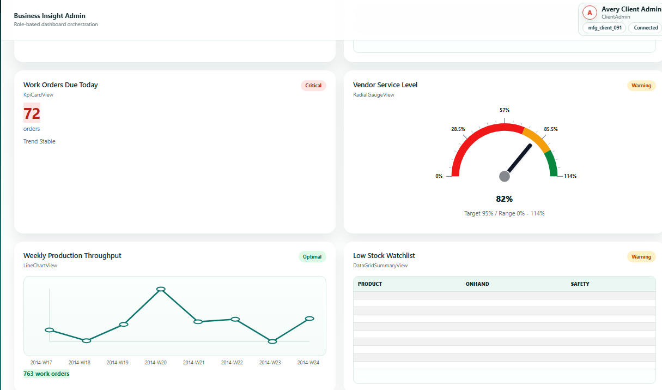This screenshot has width=662, height=390.
Task: Click the Vendor Service Level heading
Action: [385, 85]
